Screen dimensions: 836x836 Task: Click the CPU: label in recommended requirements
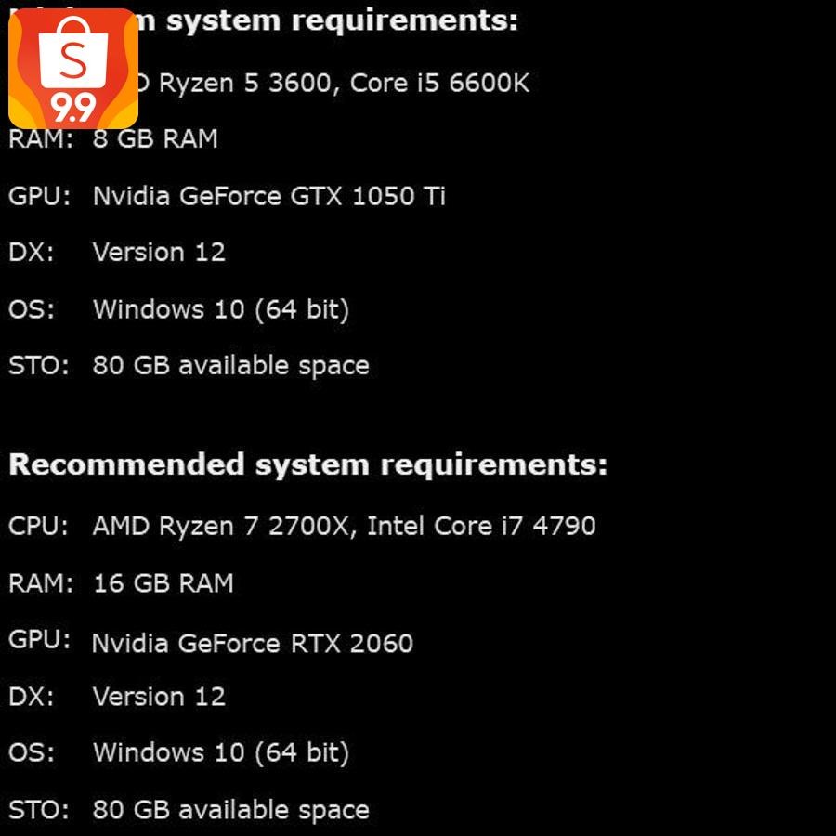[39, 527]
